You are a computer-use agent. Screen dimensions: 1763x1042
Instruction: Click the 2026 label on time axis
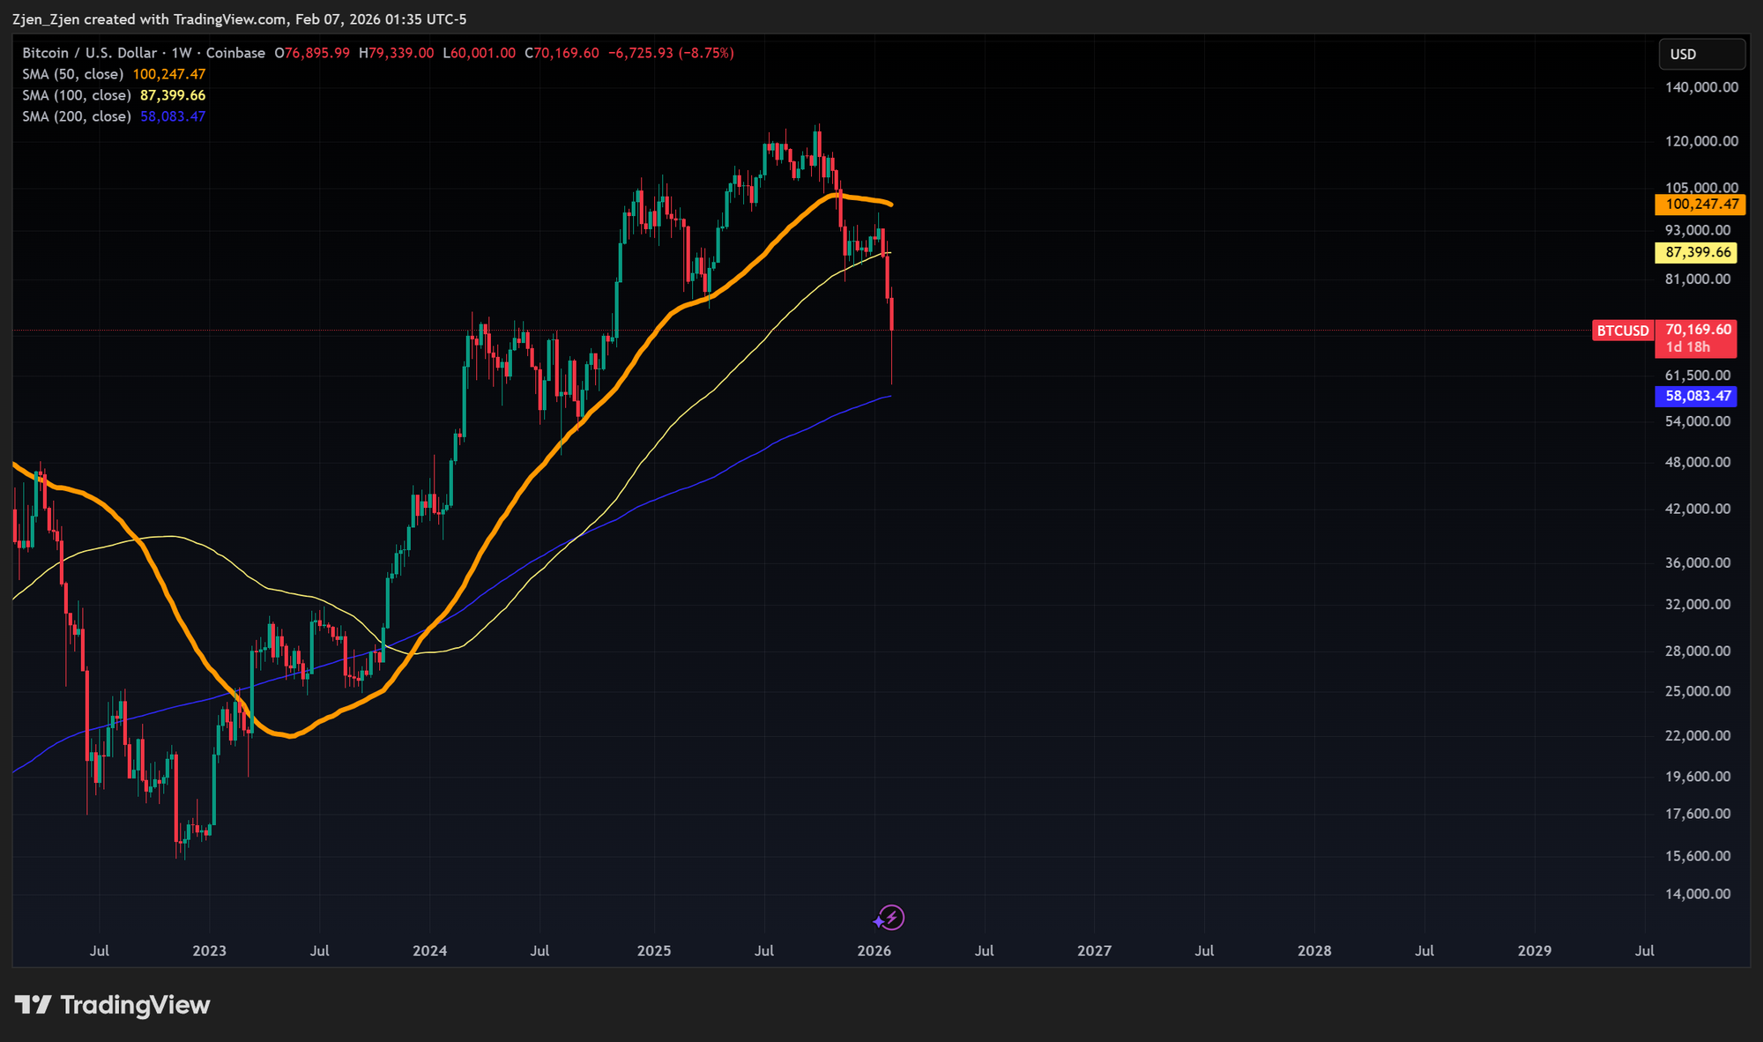pos(874,950)
